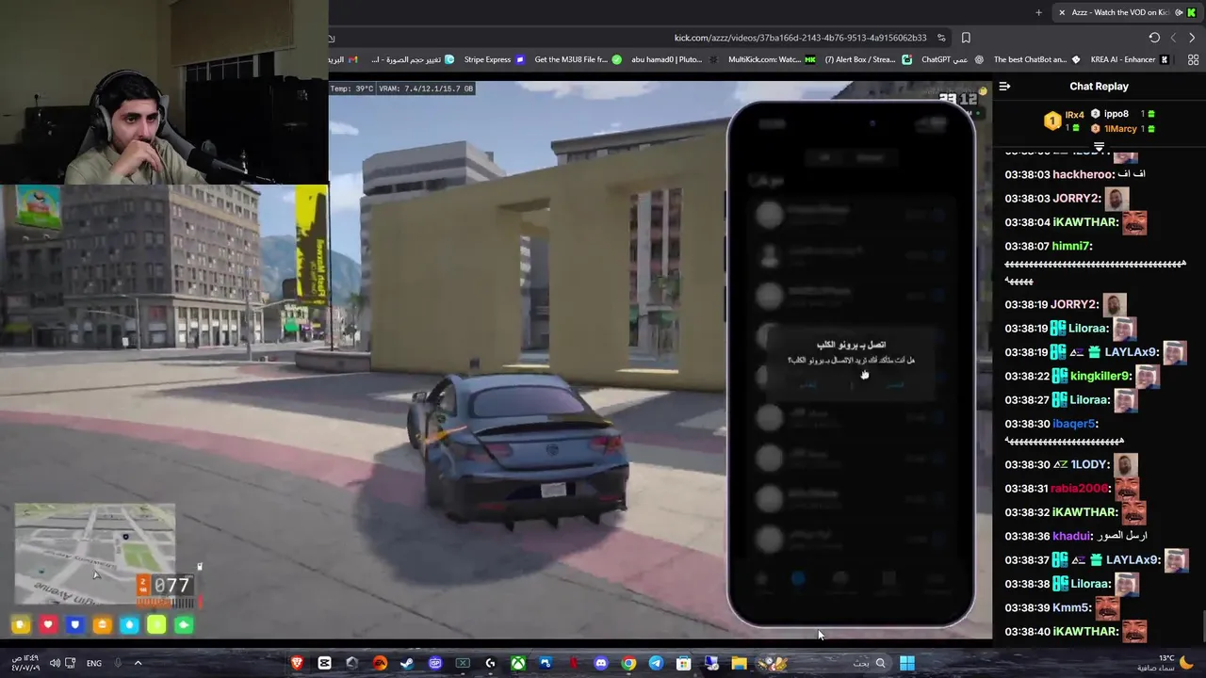This screenshot has height=678, width=1206.
Task: Open File Explorer from the taskbar
Action: pyautogui.click(x=740, y=663)
